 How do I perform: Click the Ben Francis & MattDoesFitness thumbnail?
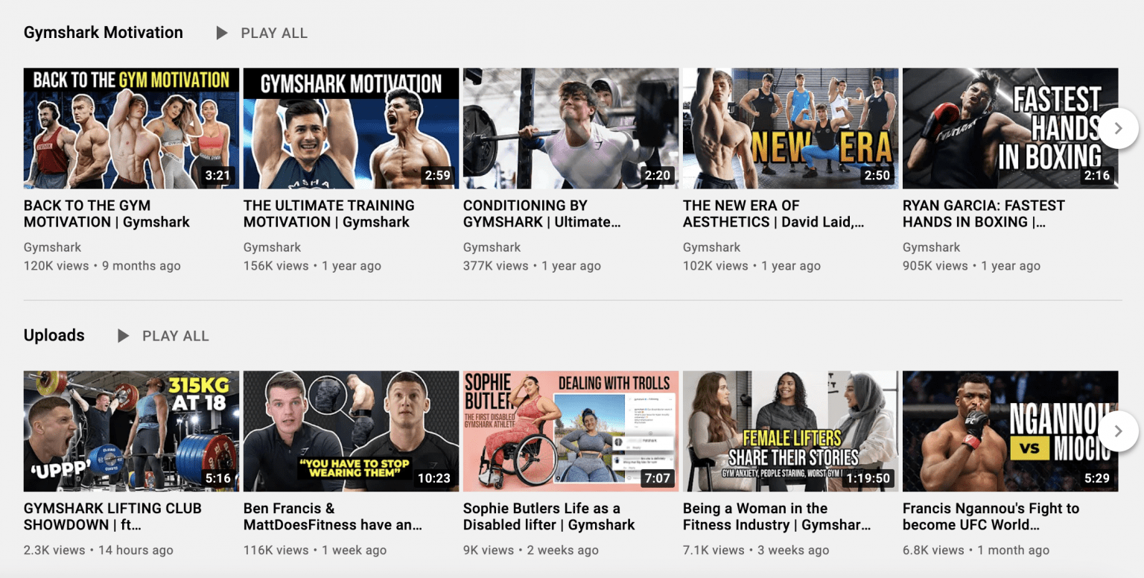[350, 431]
